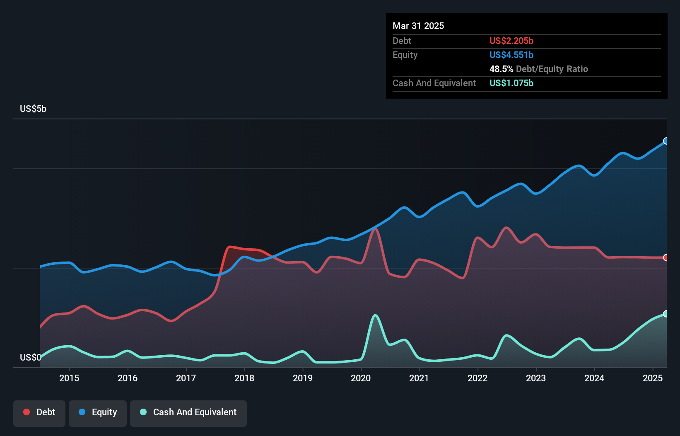Click the 2020 x-axis label
680x436 pixels.
tap(361, 378)
